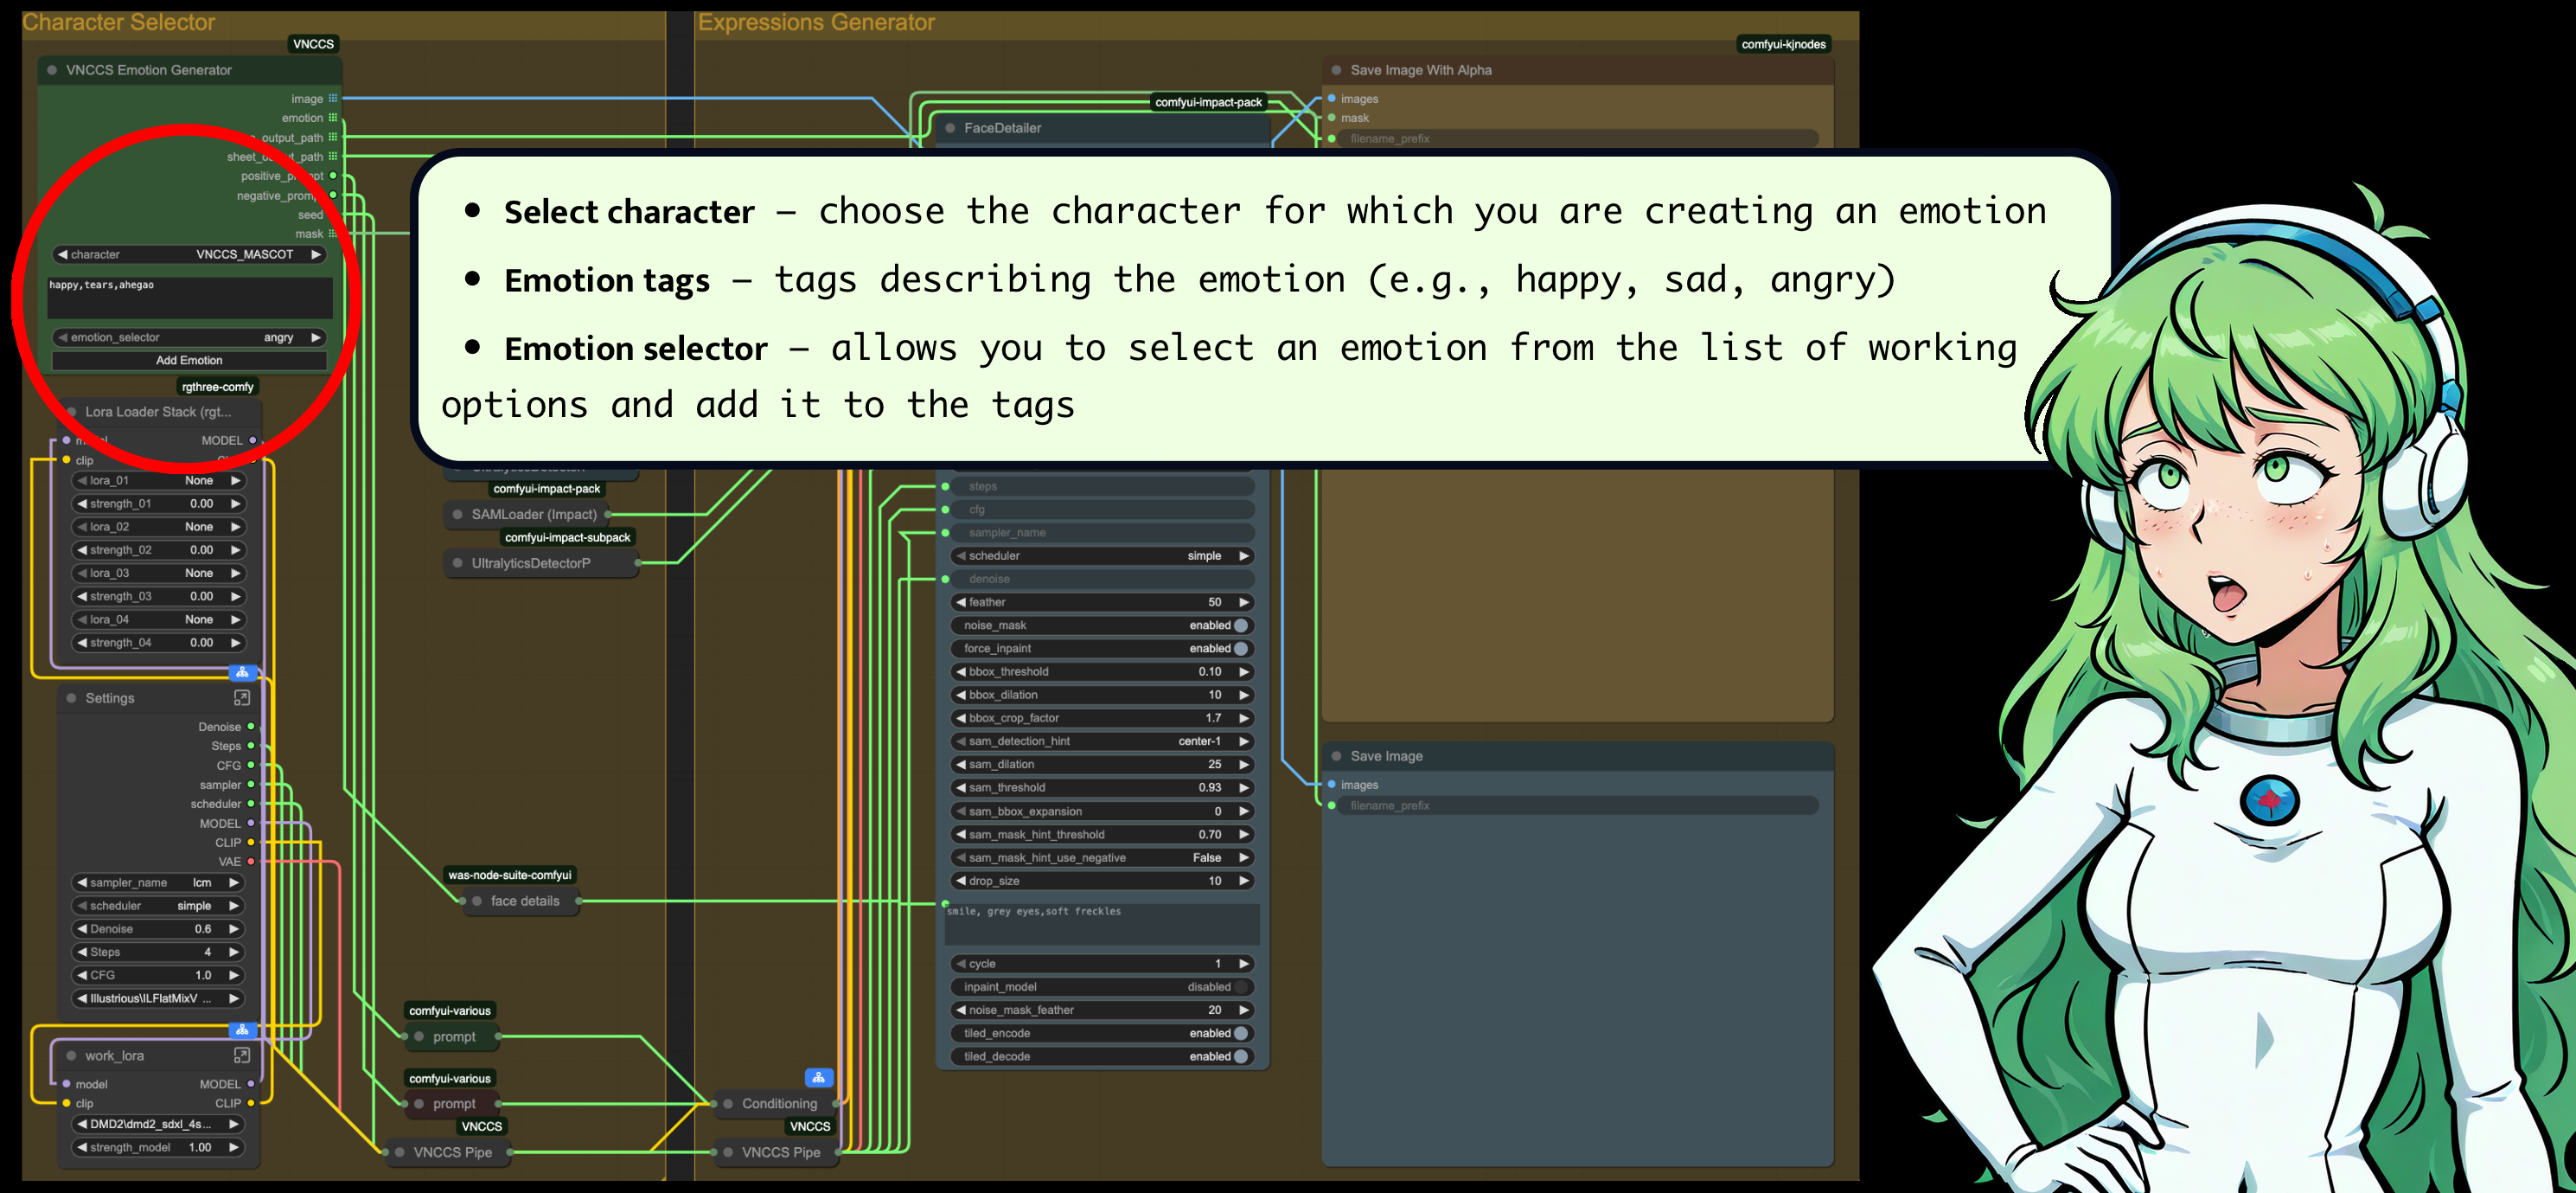Image resolution: width=2576 pixels, height=1193 pixels.
Task: Collapse the VNCCS Emotion Generator node dot
Action: click(52, 70)
